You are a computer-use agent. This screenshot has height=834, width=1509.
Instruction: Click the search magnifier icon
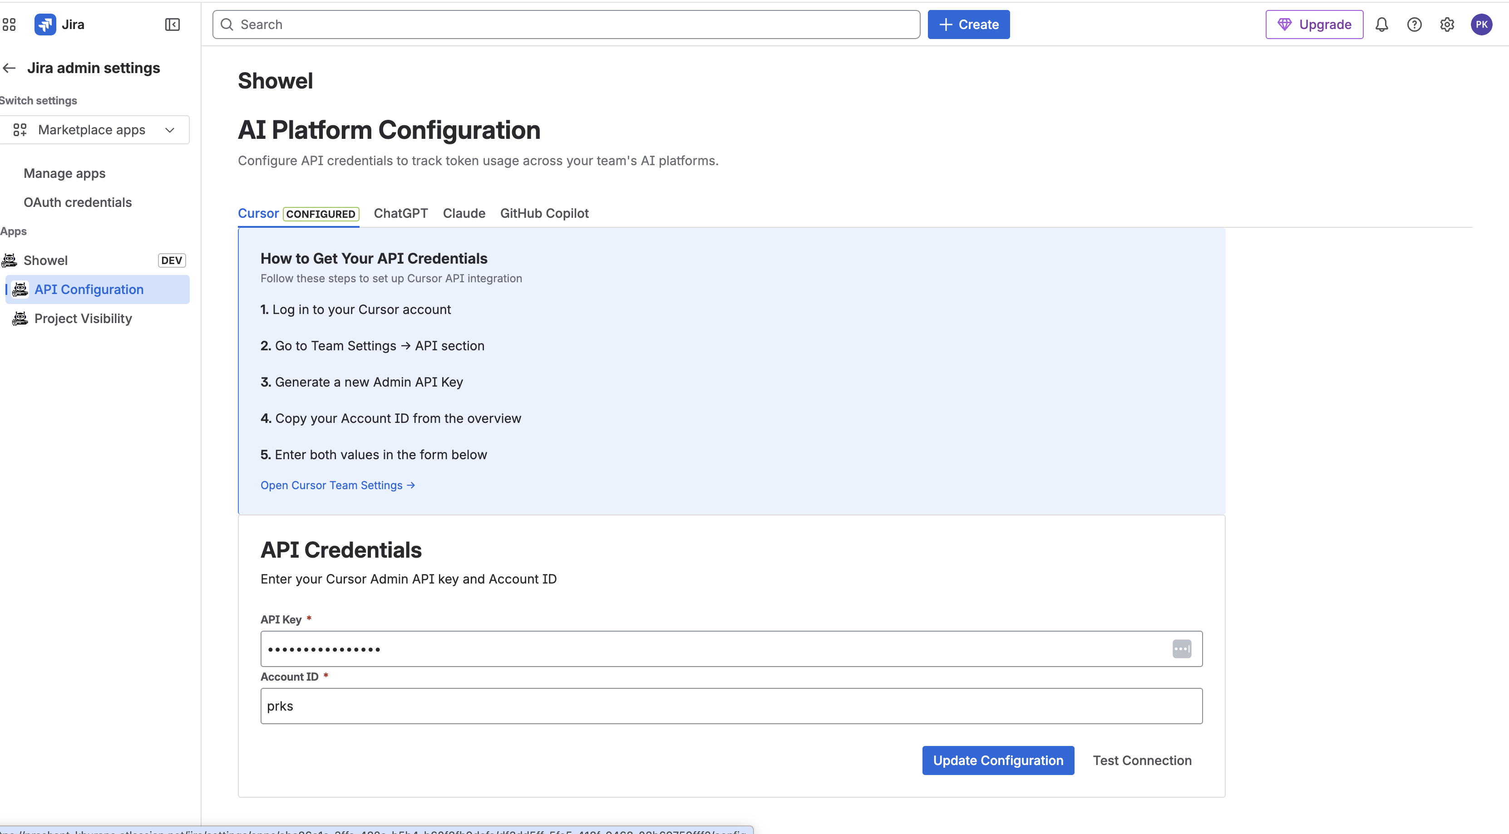(x=227, y=25)
